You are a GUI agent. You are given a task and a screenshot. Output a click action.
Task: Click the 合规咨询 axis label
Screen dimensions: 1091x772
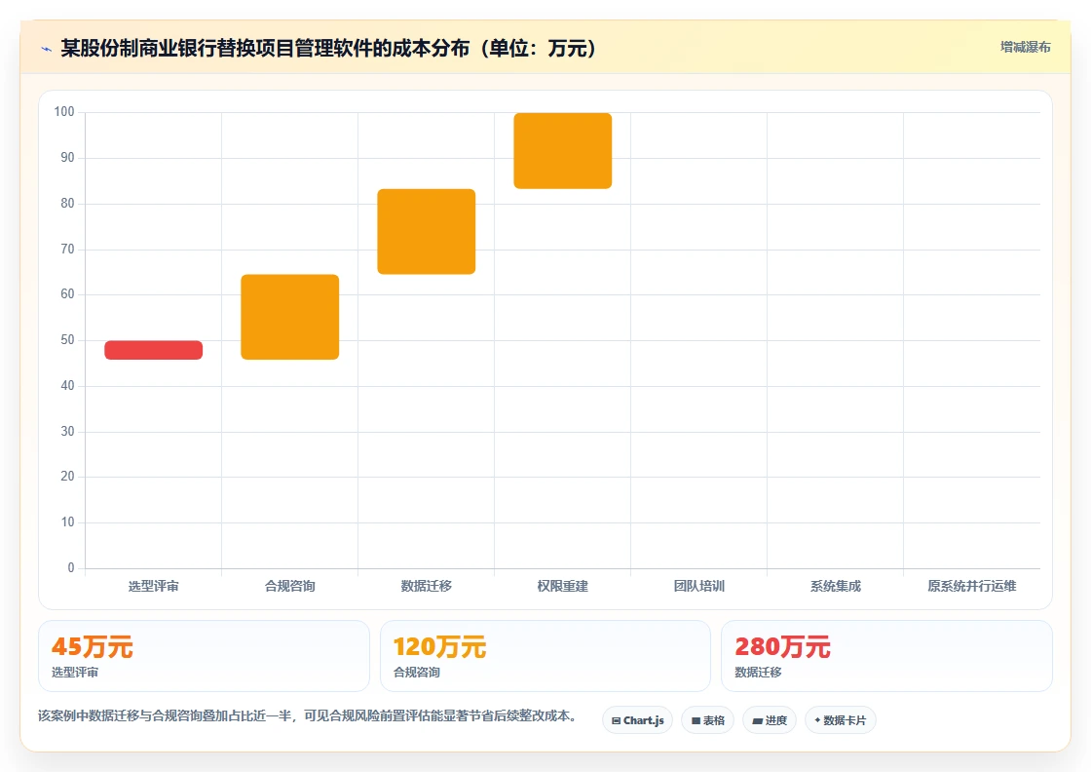[x=290, y=586]
